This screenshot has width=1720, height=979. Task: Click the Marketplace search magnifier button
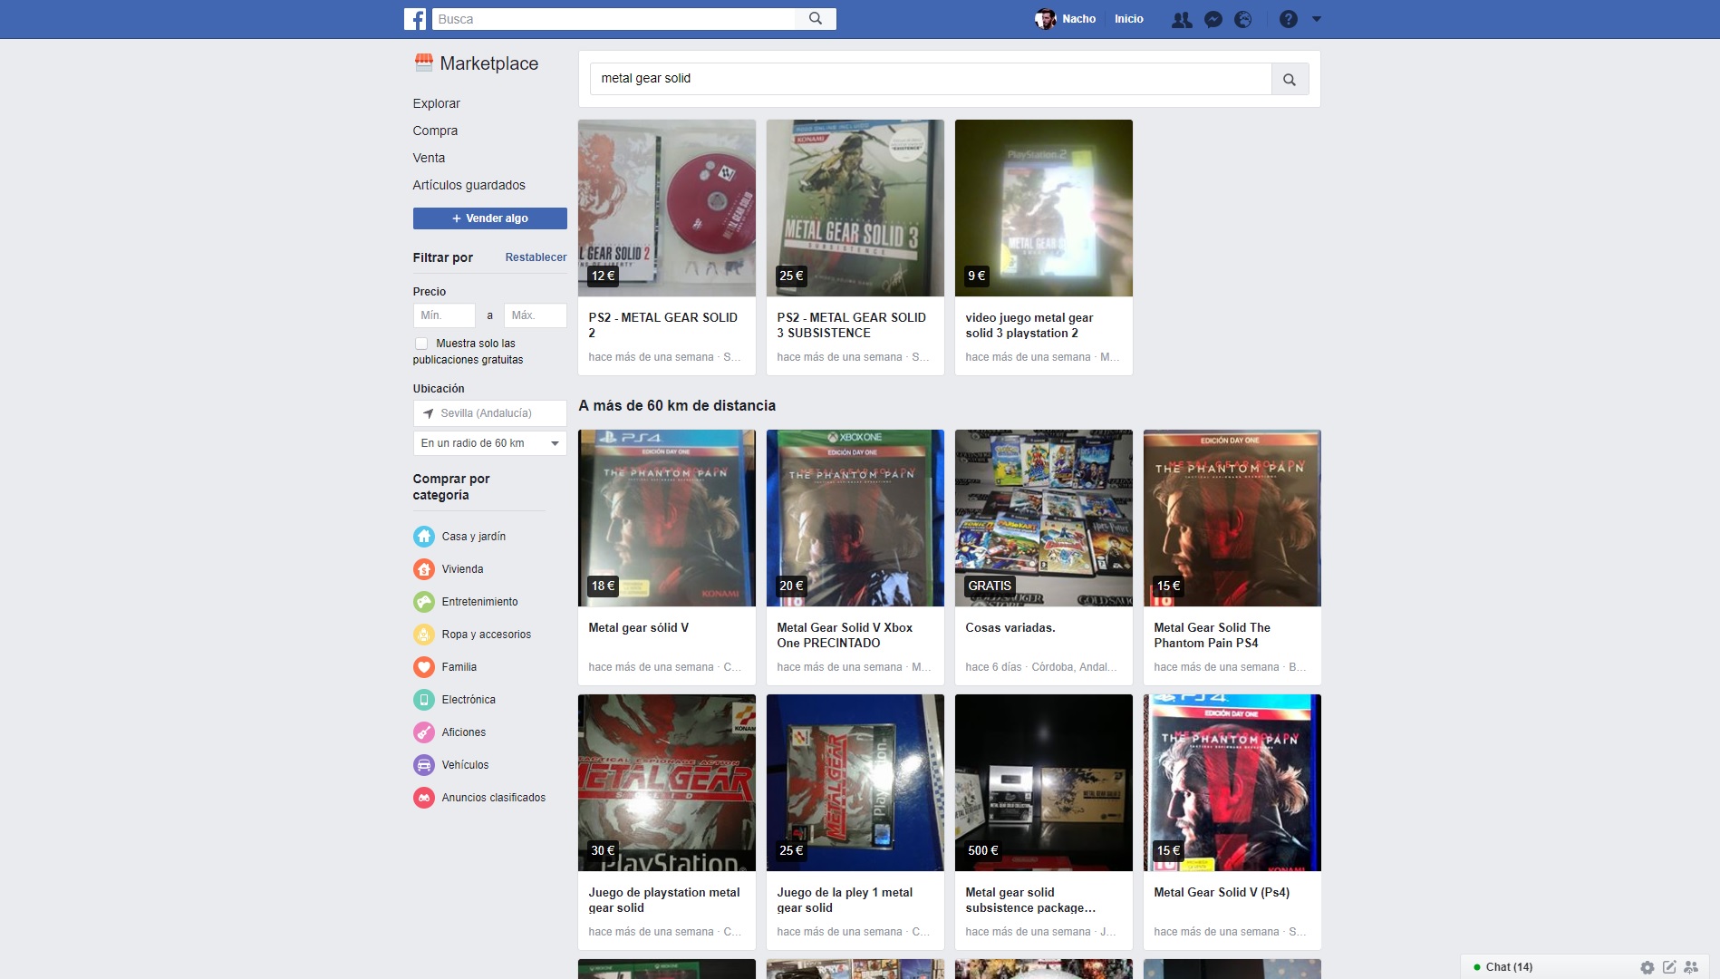tap(1289, 80)
